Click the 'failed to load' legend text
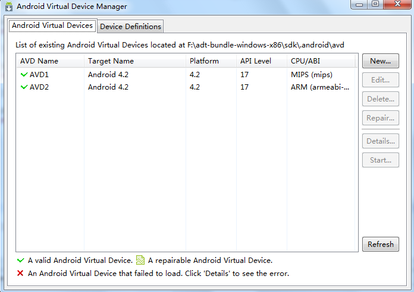The width and height of the screenshot is (414, 292). (158, 274)
